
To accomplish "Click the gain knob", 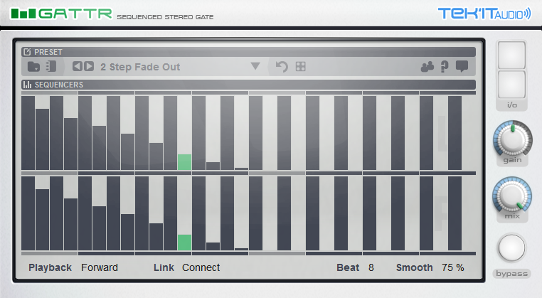I will [512, 139].
